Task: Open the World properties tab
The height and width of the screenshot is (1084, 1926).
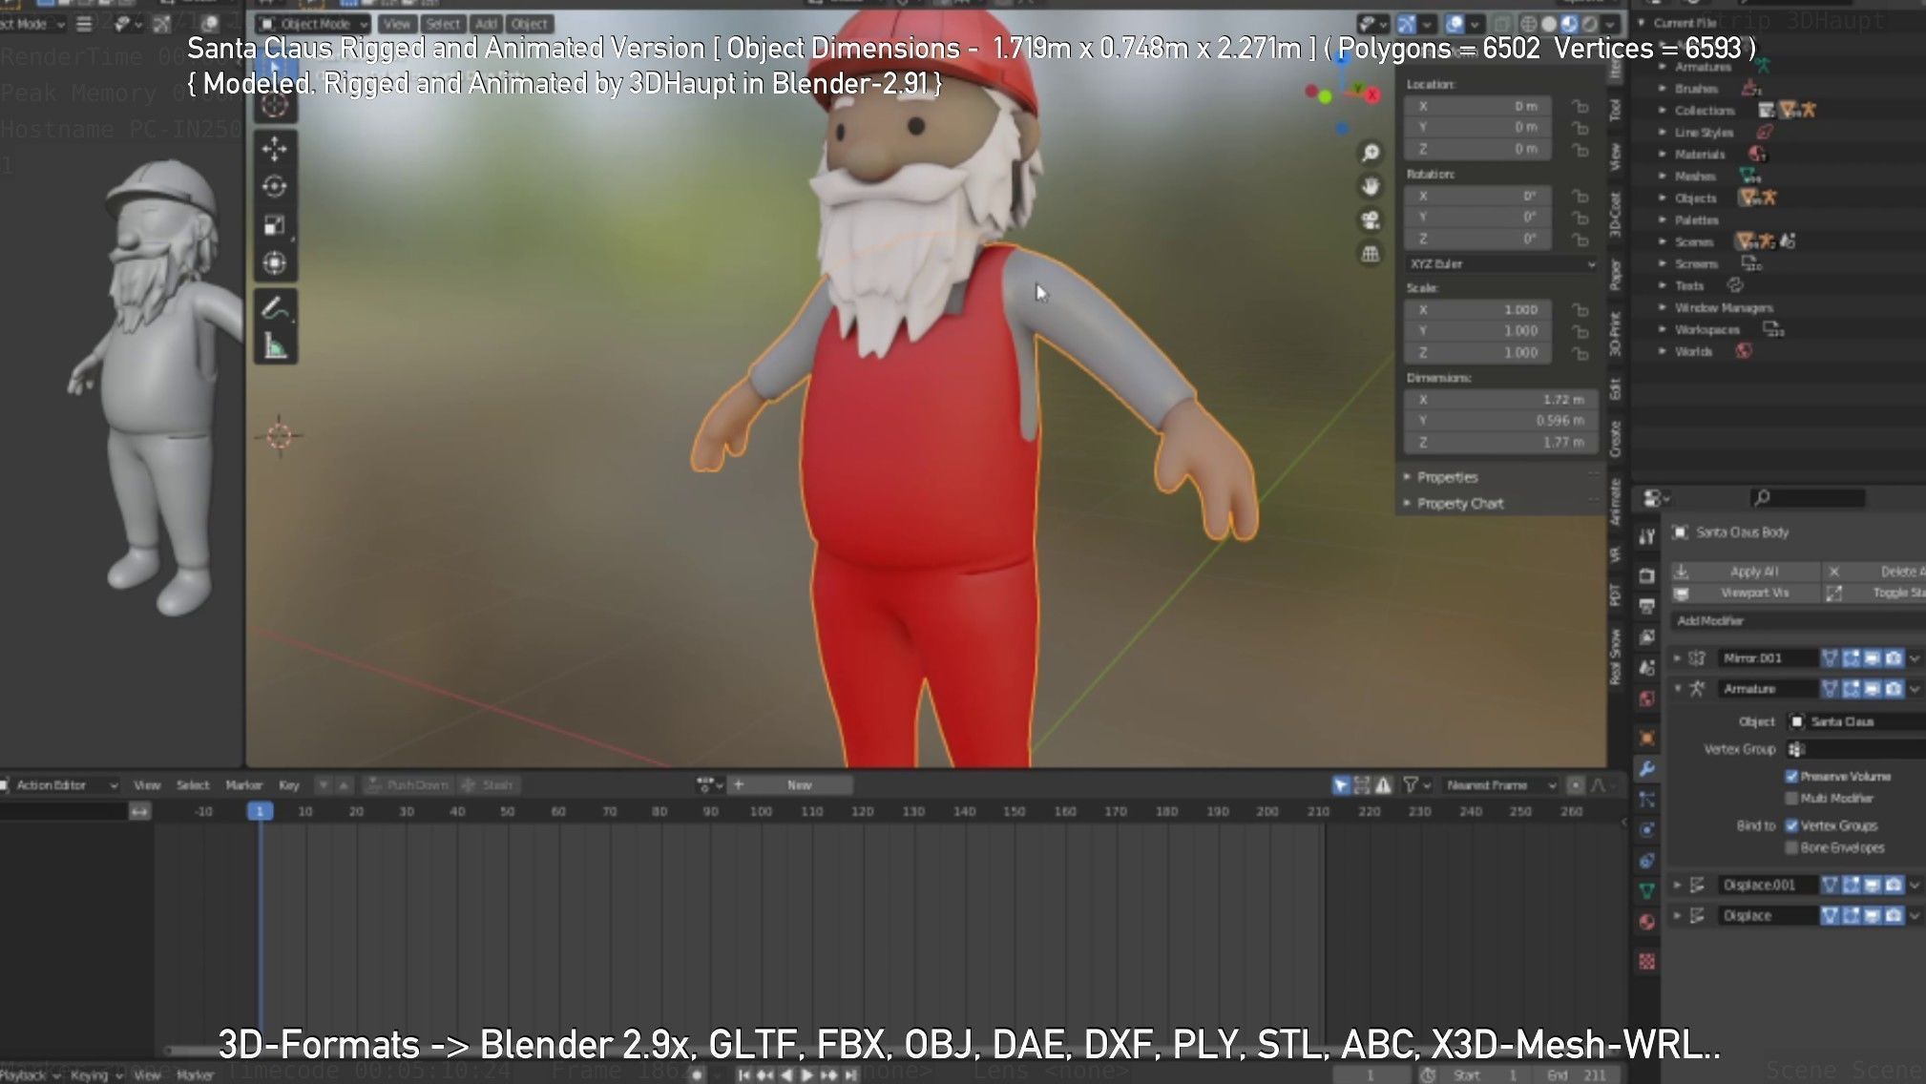Action: pyautogui.click(x=1647, y=698)
